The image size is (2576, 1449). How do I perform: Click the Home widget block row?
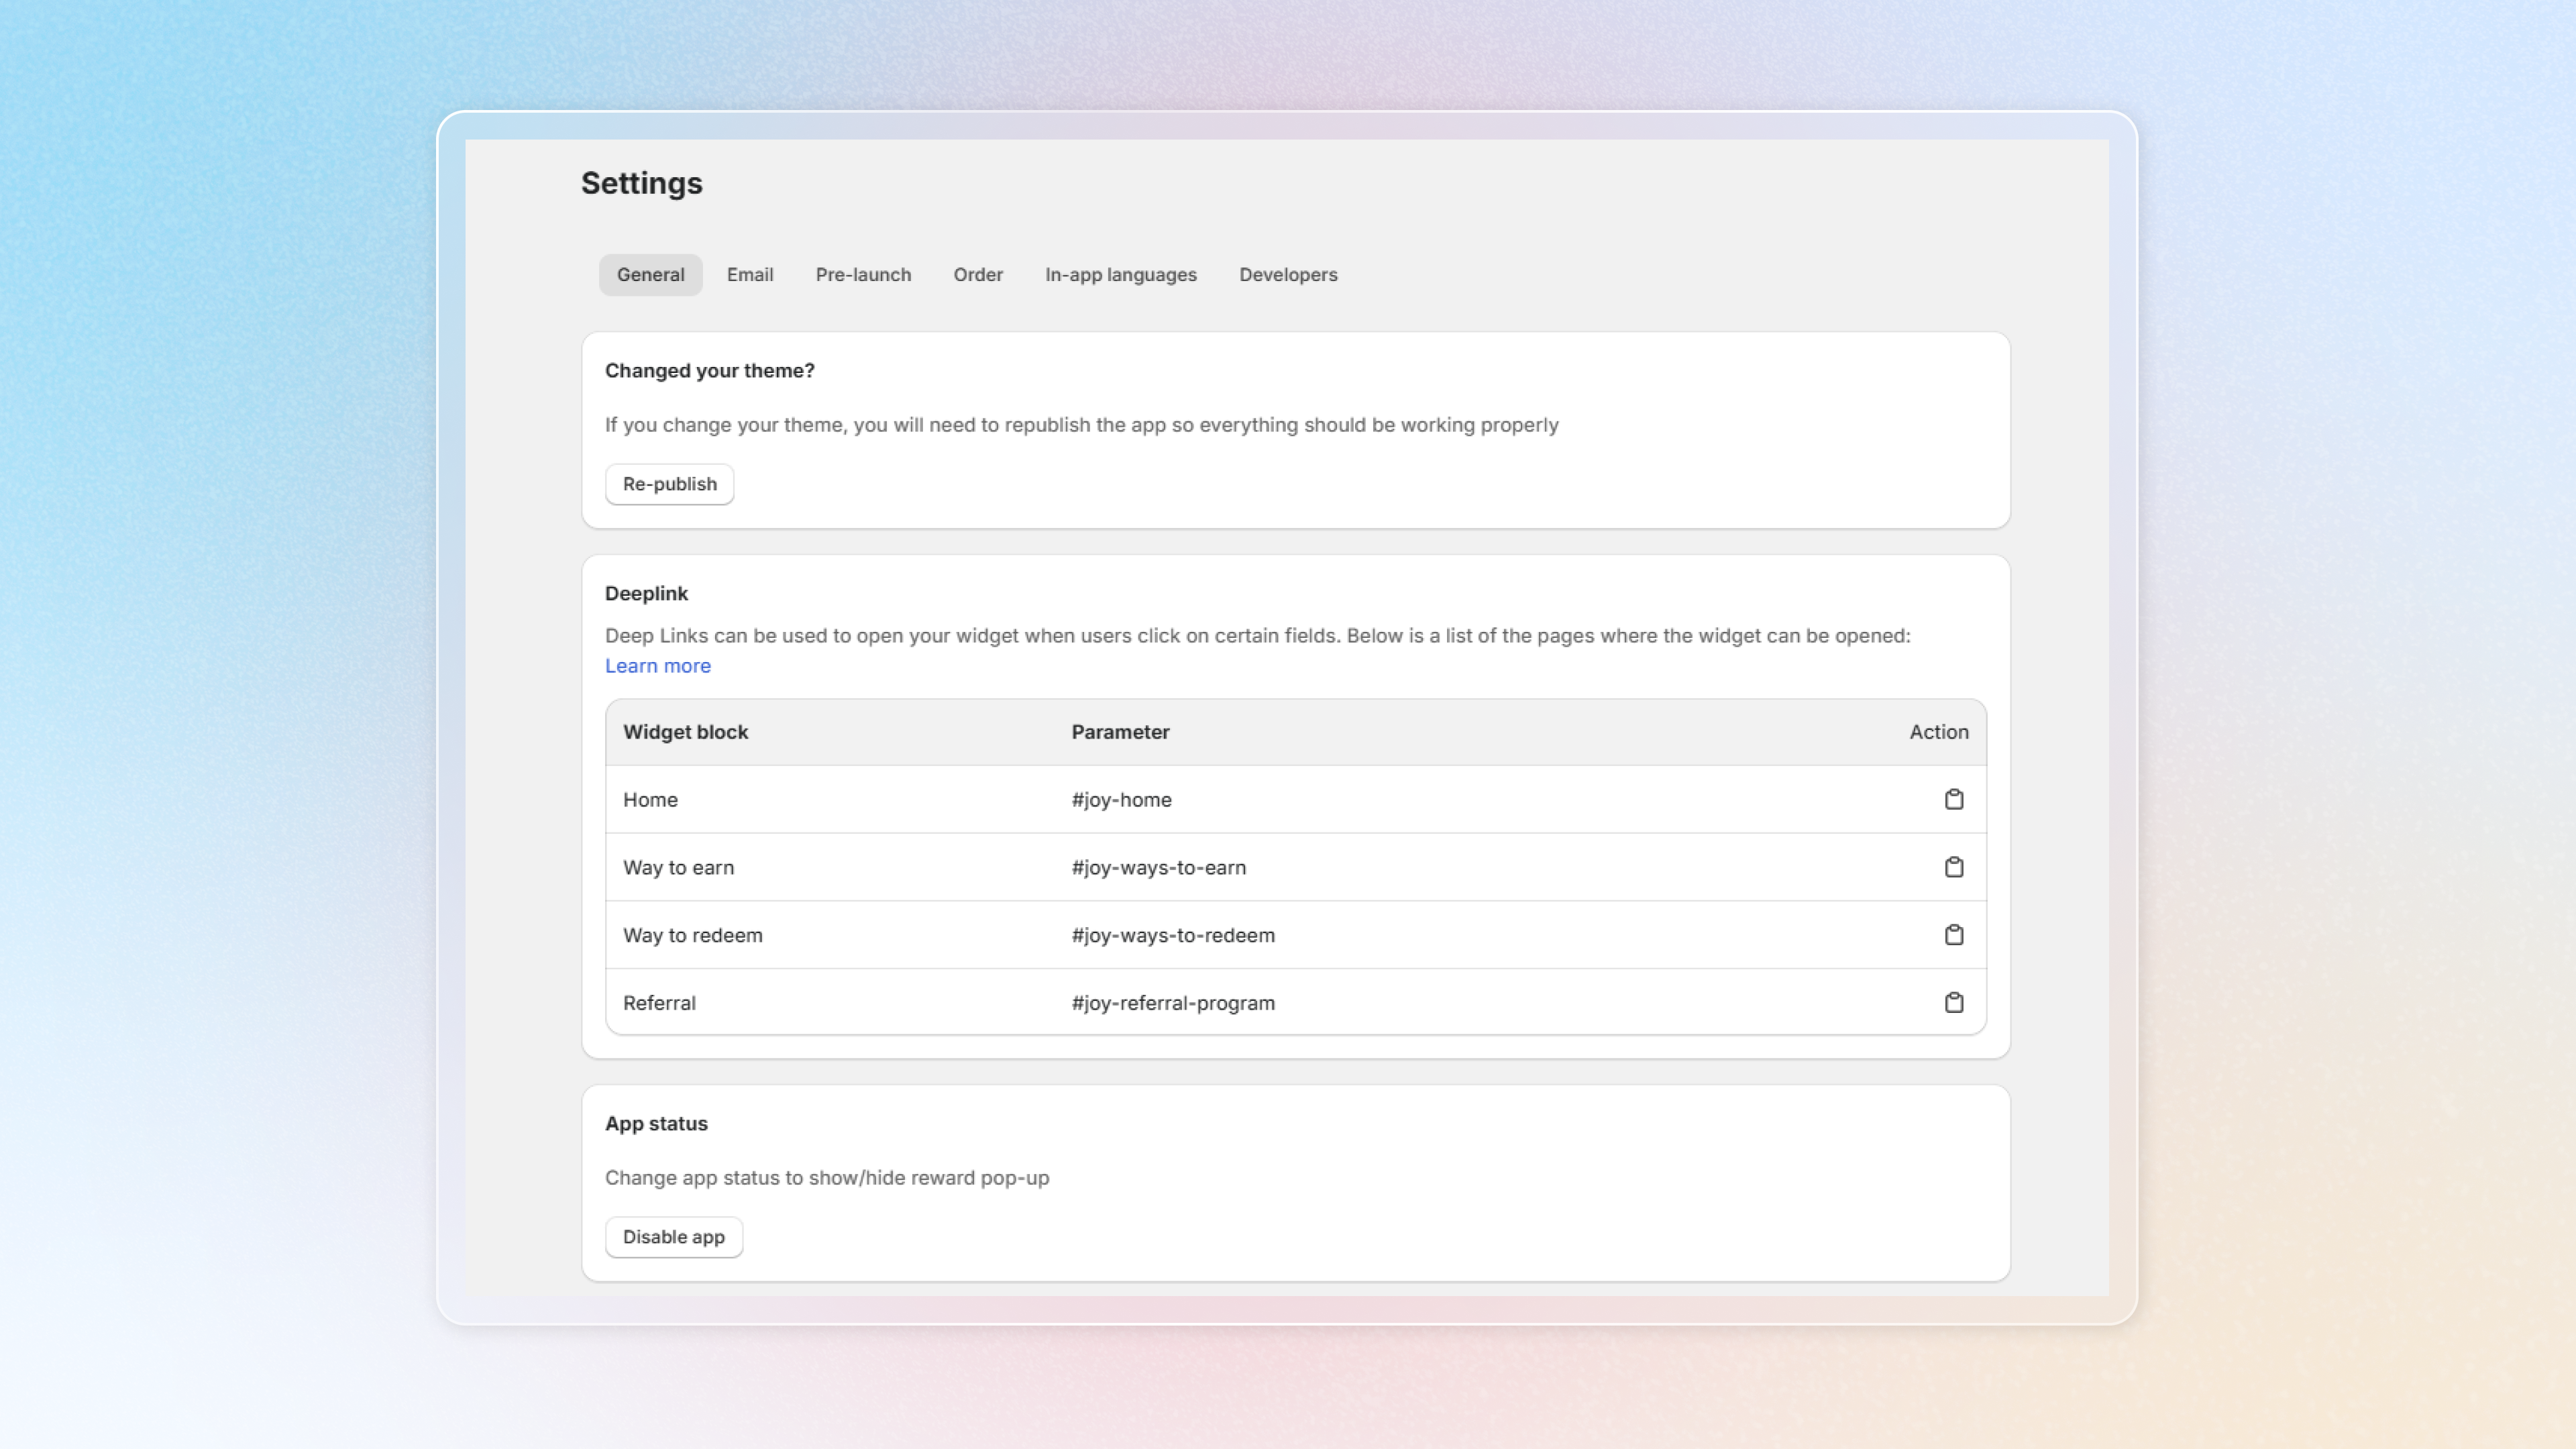[650, 800]
